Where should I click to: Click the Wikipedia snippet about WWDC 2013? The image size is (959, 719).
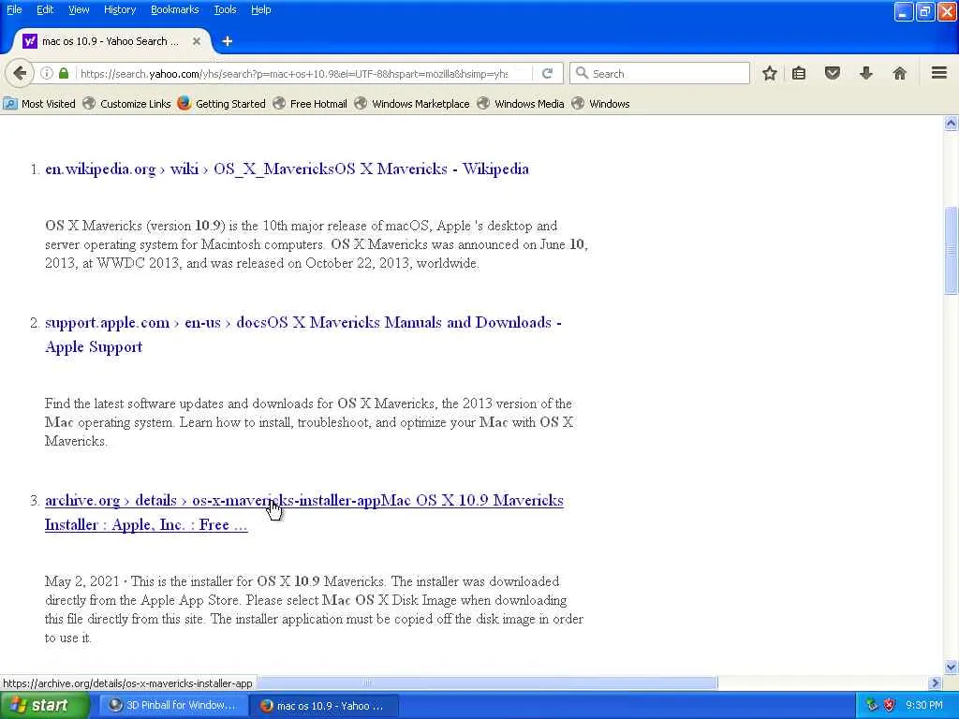click(x=317, y=244)
